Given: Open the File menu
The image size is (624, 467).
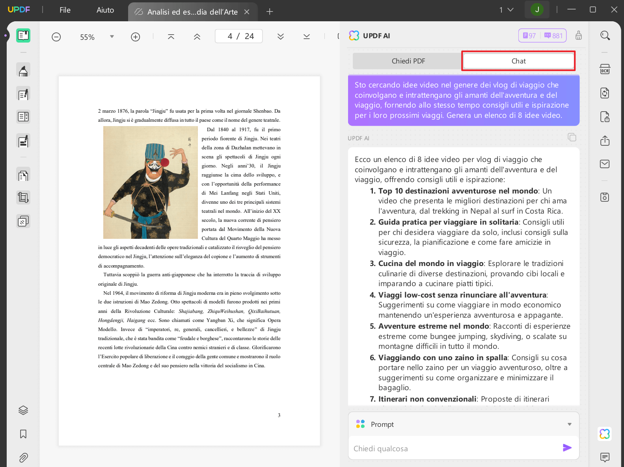Looking at the screenshot, I should [x=65, y=10].
